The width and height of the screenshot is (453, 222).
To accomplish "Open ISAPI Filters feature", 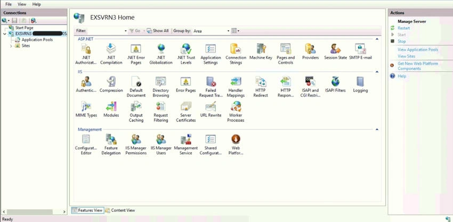I will (335, 84).
